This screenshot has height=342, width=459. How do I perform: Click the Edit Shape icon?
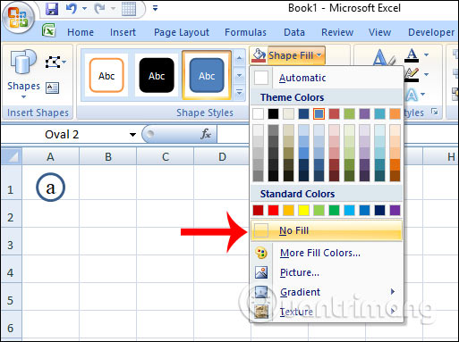pyautogui.click(x=53, y=62)
